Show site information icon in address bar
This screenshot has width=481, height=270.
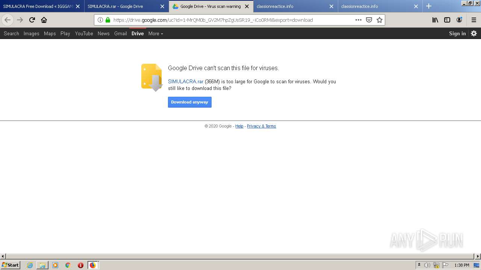(100, 20)
